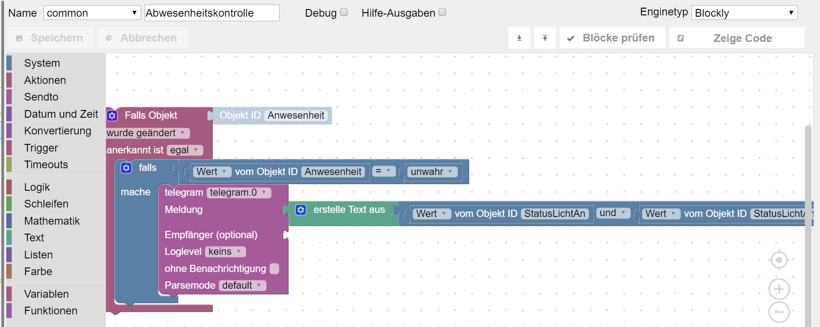Image resolution: width=820 pixels, height=327 pixels.
Task: Click gear on erstelle Text aus block
Action: coord(301,210)
